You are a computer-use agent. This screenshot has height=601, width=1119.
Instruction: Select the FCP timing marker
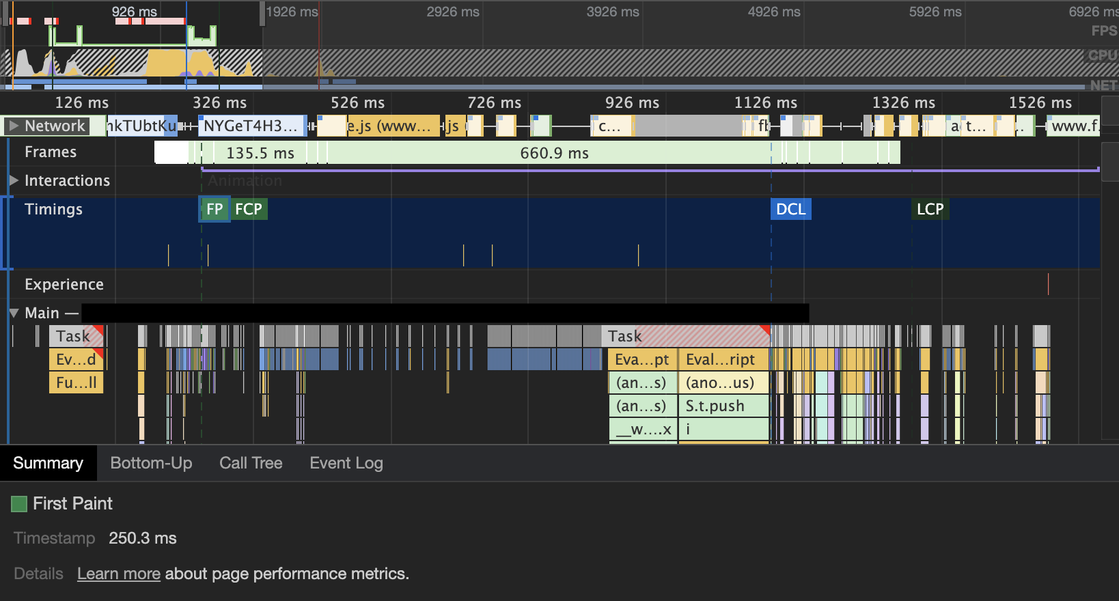[x=249, y=209]
